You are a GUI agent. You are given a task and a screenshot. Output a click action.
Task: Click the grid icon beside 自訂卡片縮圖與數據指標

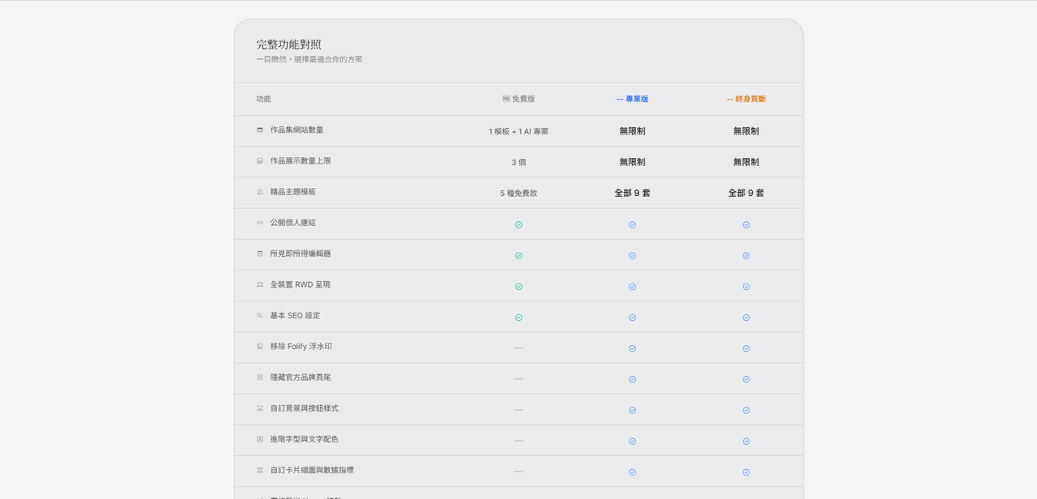pyautogui.click(x=260, y=470)
